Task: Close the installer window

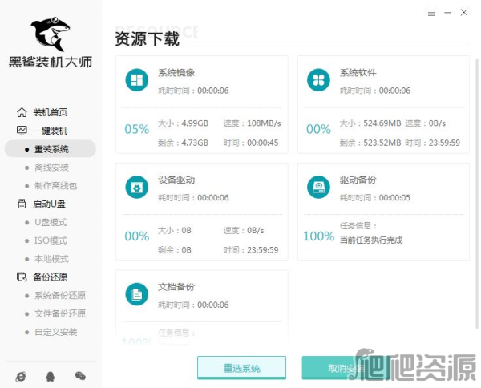Action: point(464,13)
